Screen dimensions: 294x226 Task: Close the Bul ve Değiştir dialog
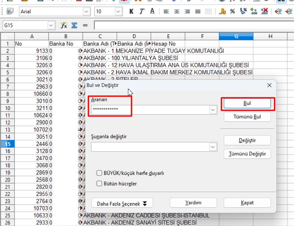click(x=269, y=85)
